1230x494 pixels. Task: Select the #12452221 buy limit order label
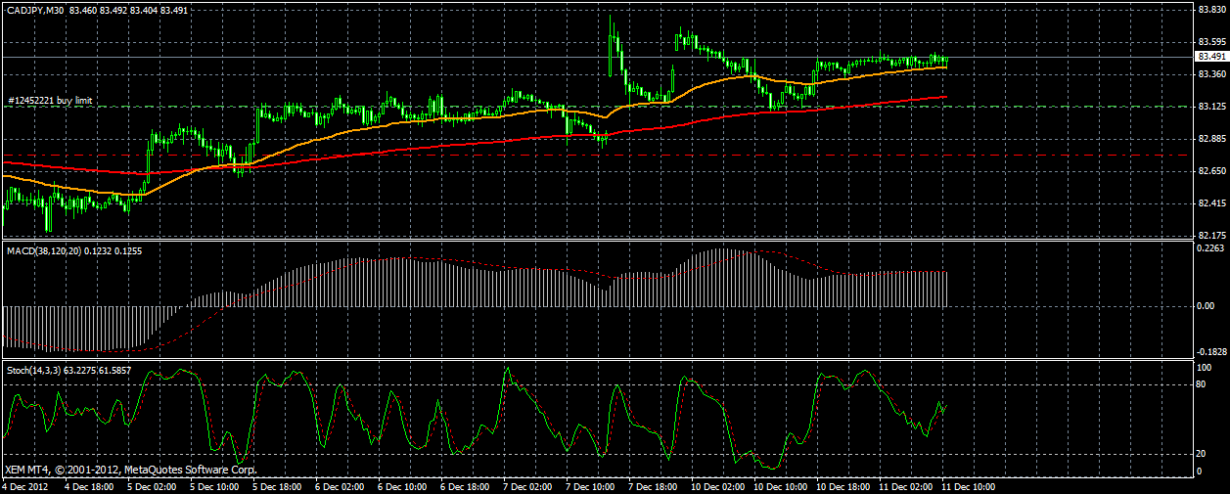pyautogui.click(x=49, y=100)
